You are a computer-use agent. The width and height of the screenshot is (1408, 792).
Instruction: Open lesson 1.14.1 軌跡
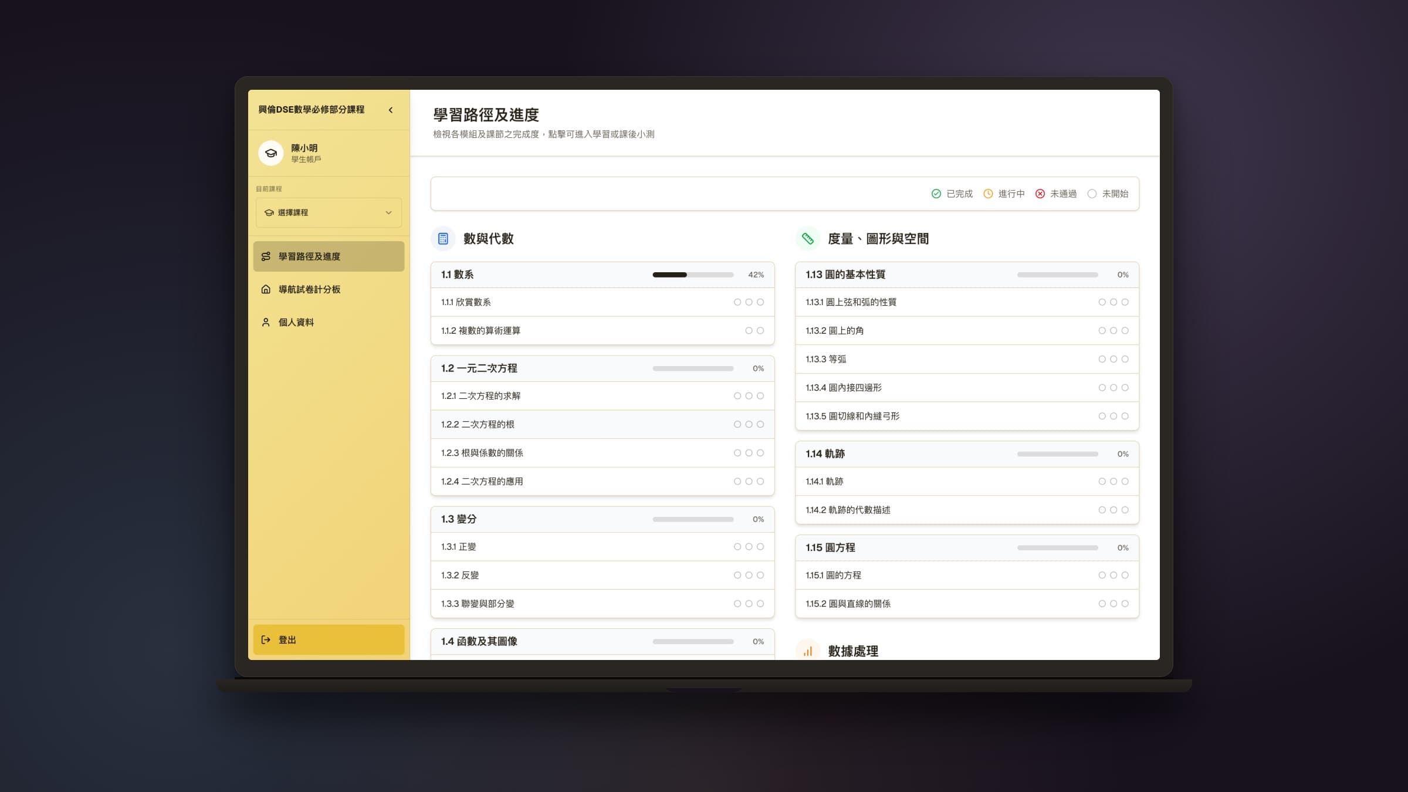(x=967, y=482)
